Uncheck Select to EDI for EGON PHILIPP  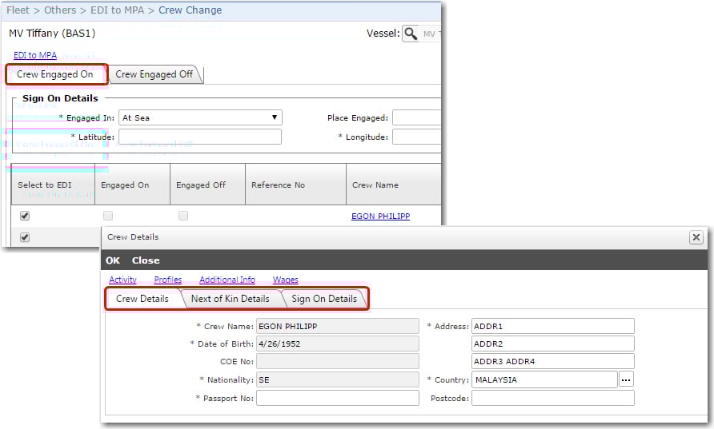(x=25, y=216)
